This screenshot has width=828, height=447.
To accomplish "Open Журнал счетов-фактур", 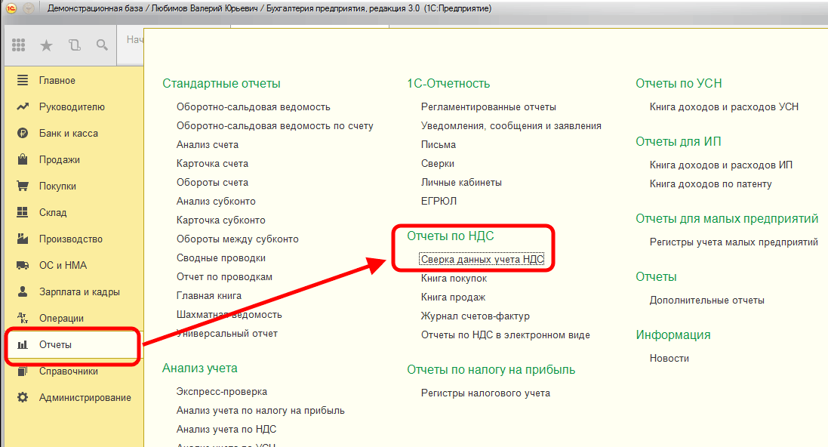I will pyautogui.click(x=476, y=316).
